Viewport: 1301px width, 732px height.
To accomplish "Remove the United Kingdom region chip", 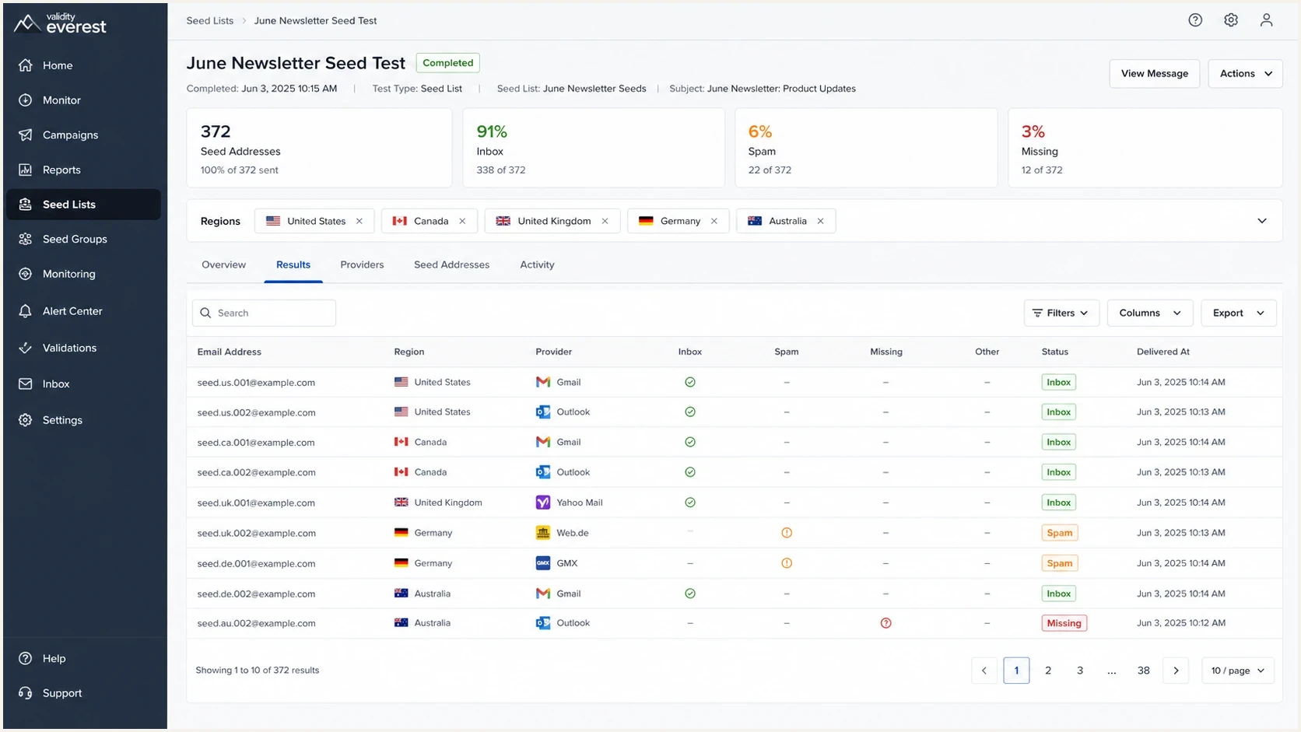I will (605, 221).
